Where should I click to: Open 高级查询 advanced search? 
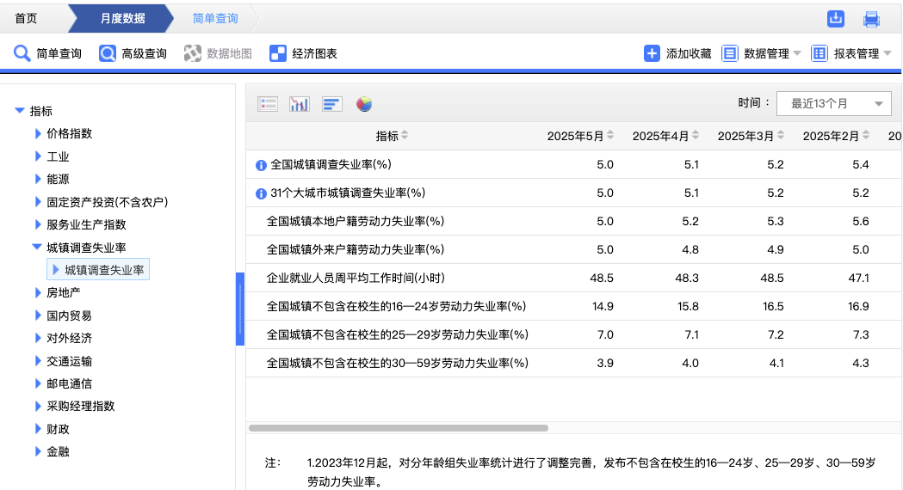[x=133, y=53]
